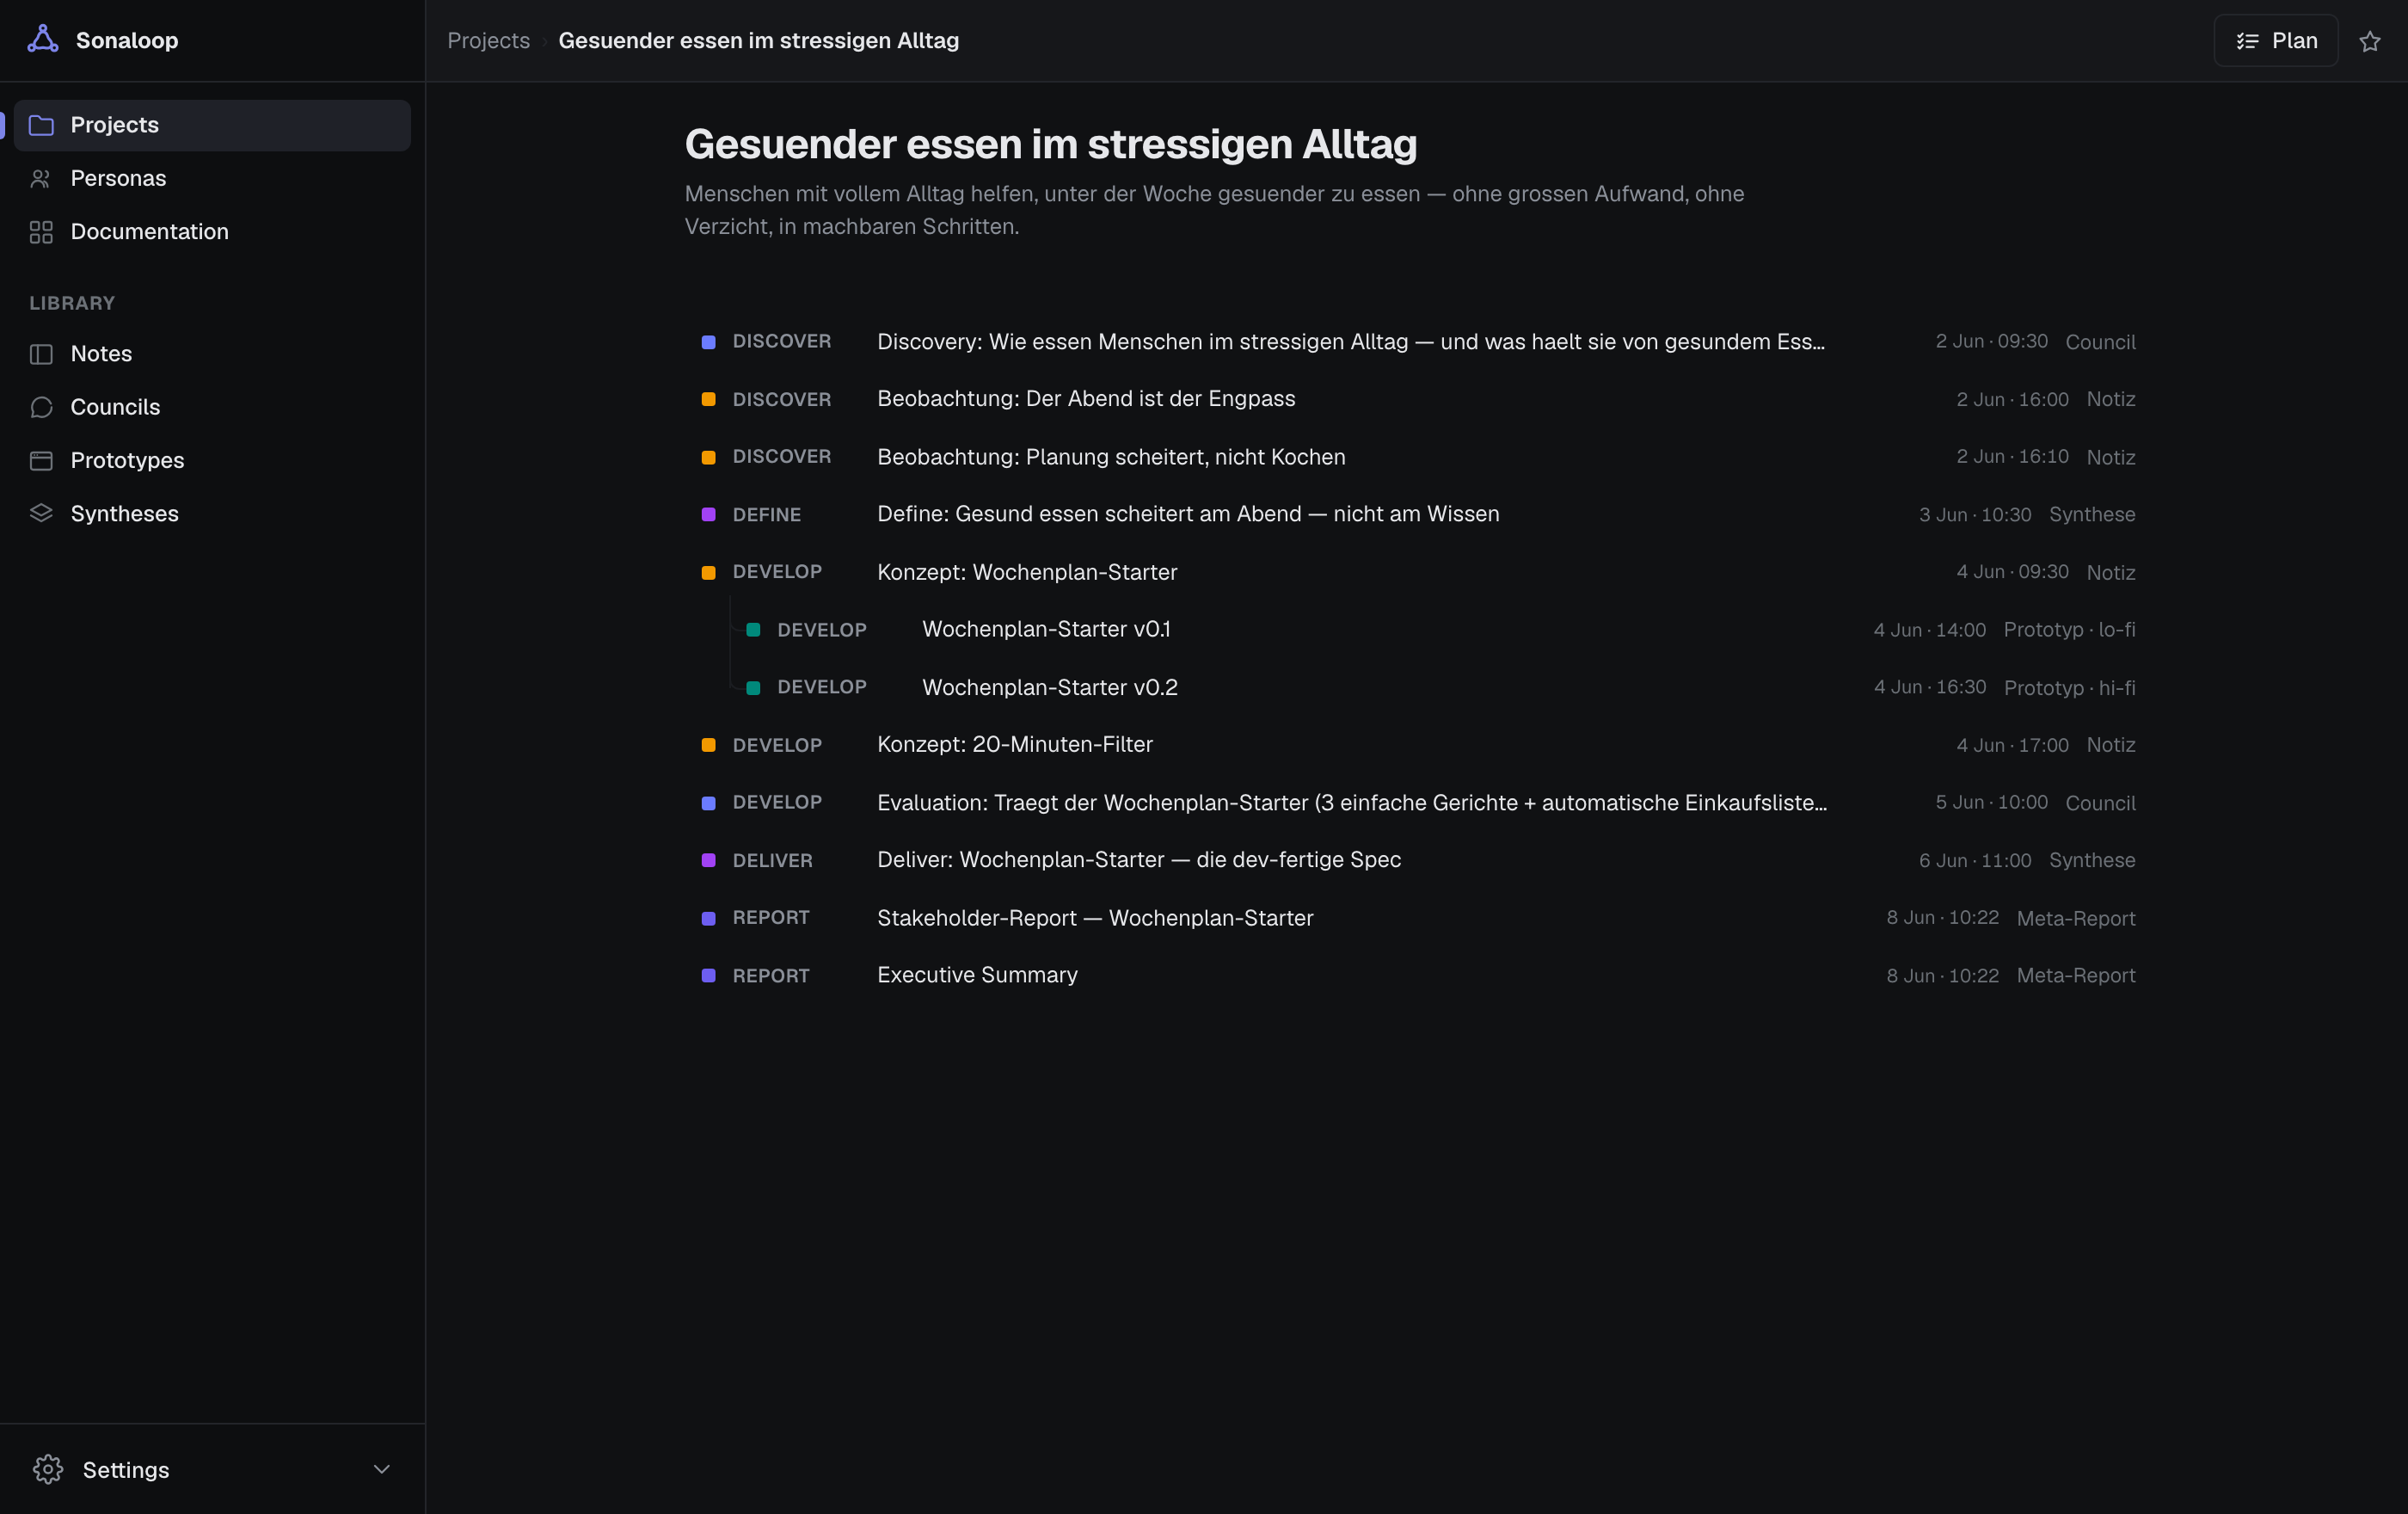
Task: Open Personas via its people icon
Action: (41, 178)
